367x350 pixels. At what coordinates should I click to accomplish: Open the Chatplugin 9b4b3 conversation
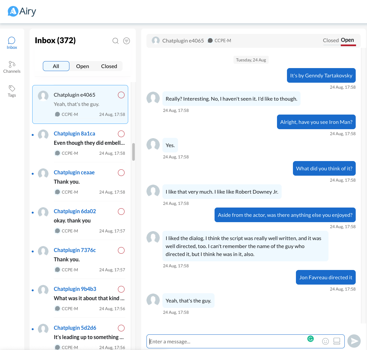pos(80,298)
